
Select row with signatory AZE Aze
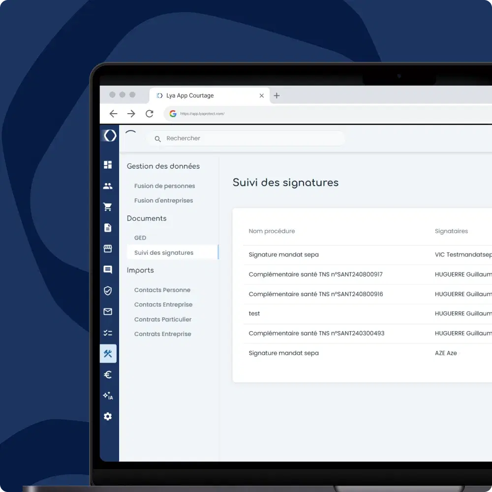pos(368,353)
